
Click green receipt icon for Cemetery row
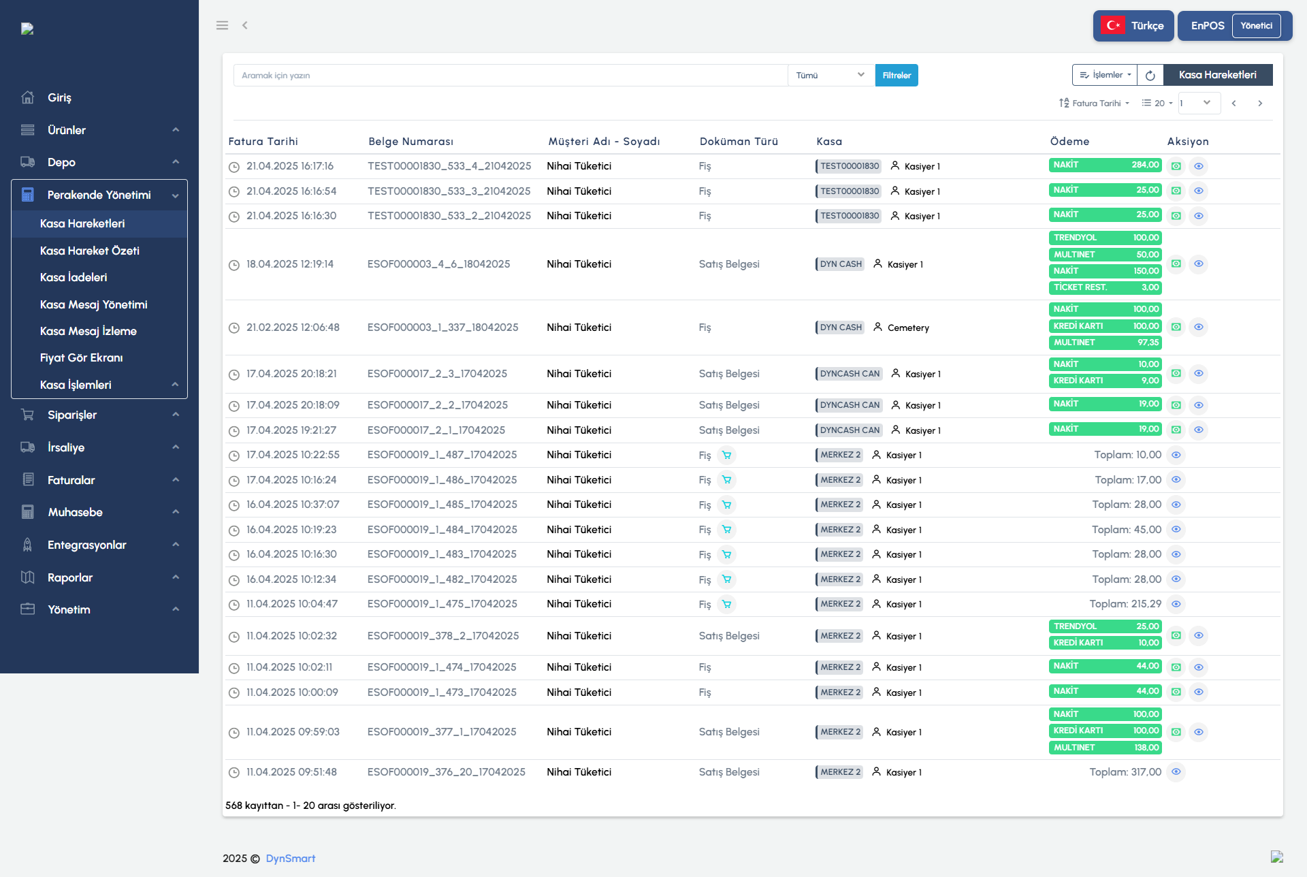tap(1176, 328)
